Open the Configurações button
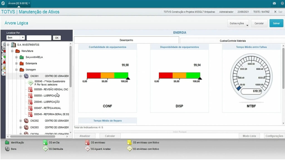285x160 pixels. (x=274, y=136)
